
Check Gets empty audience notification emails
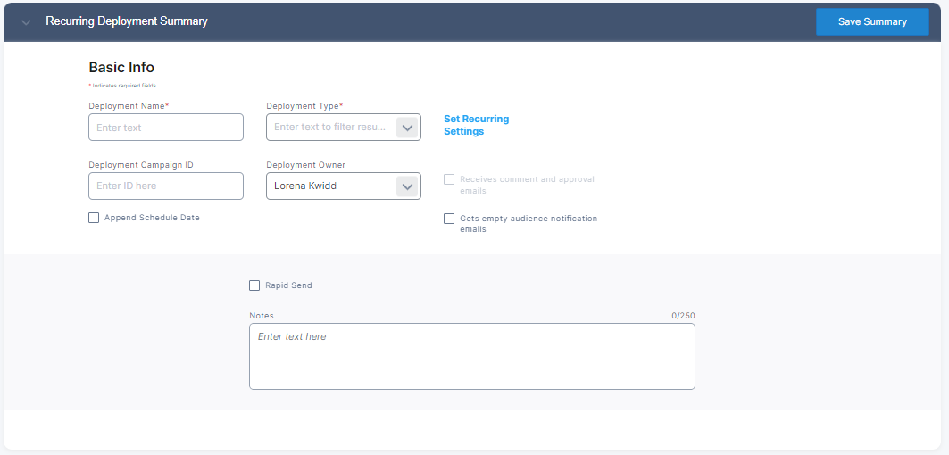[x=449, y=219]
